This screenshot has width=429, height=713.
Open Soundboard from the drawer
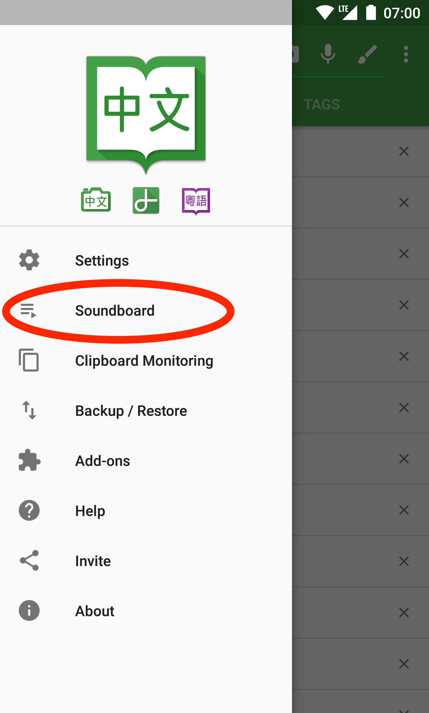pyautogui.click(x=115, y=311)
